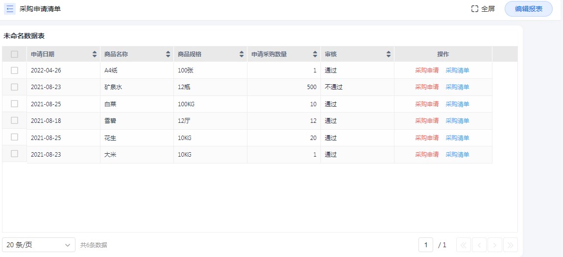Open 采购申请 link for 白菜 row
Viewport: 563px width, 257px height.
[427, 104]
